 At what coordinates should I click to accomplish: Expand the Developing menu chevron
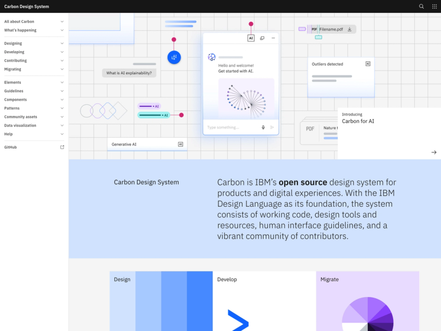click(x=62, y=52)
